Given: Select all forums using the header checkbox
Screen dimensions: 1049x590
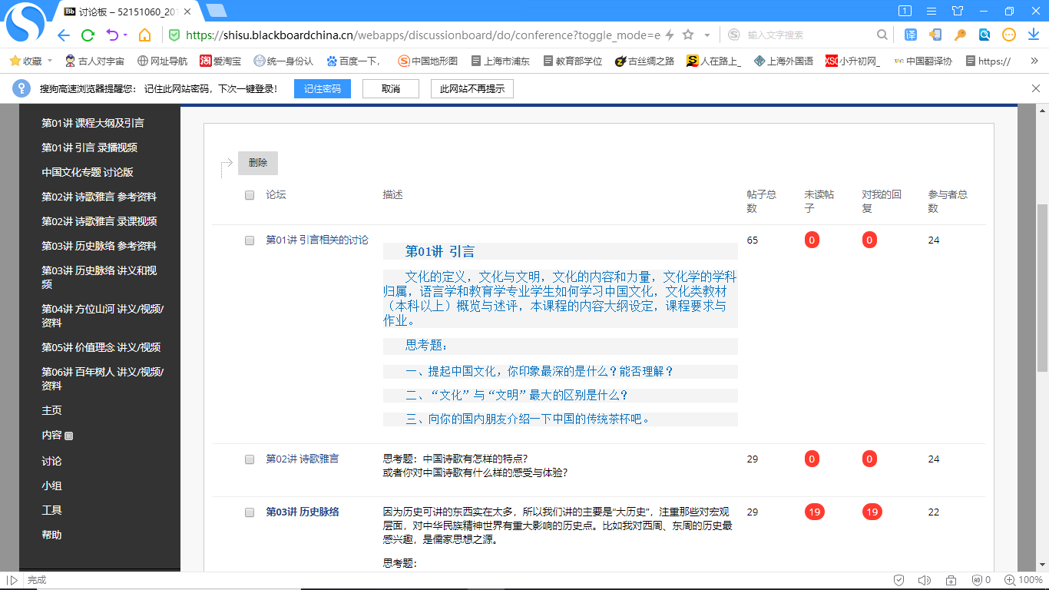Looking at the screenshot, I should coord(250,195).
